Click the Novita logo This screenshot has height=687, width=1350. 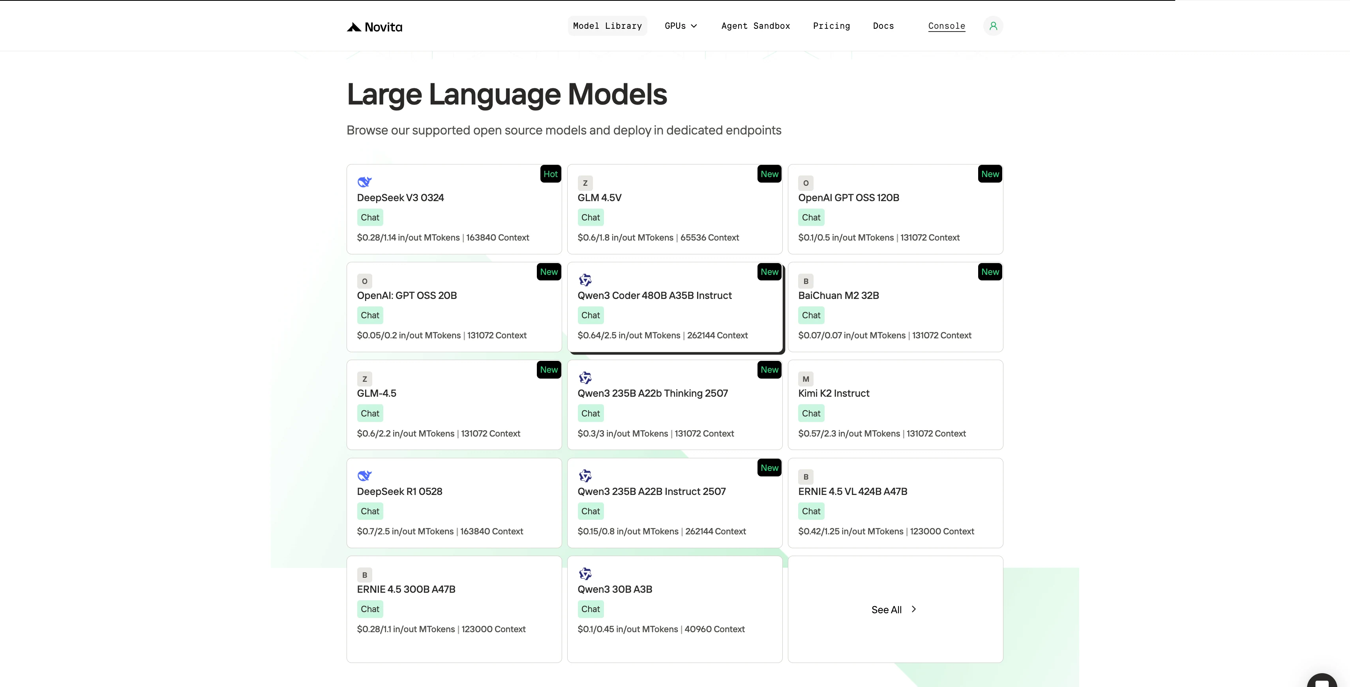[374, 27]
